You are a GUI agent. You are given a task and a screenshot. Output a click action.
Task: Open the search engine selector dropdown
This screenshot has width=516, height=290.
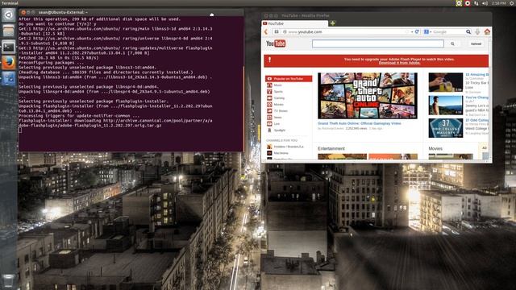pyautogui.click(x=427, y=32)
